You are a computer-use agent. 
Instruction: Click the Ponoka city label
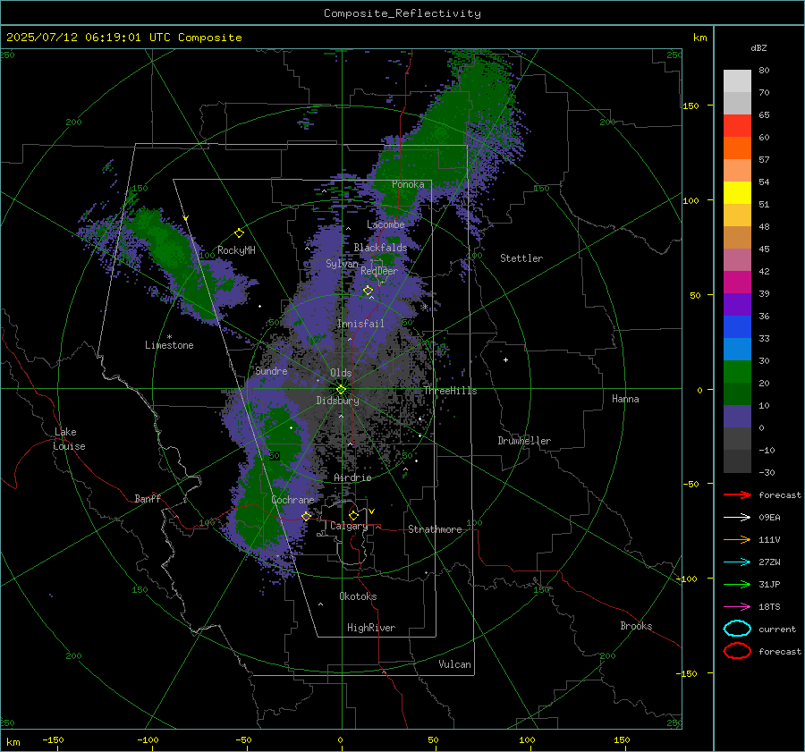pos(408,184)
